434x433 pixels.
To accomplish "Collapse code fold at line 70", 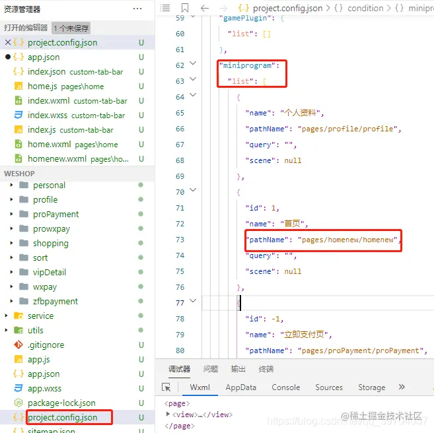I will coord(193,190).
